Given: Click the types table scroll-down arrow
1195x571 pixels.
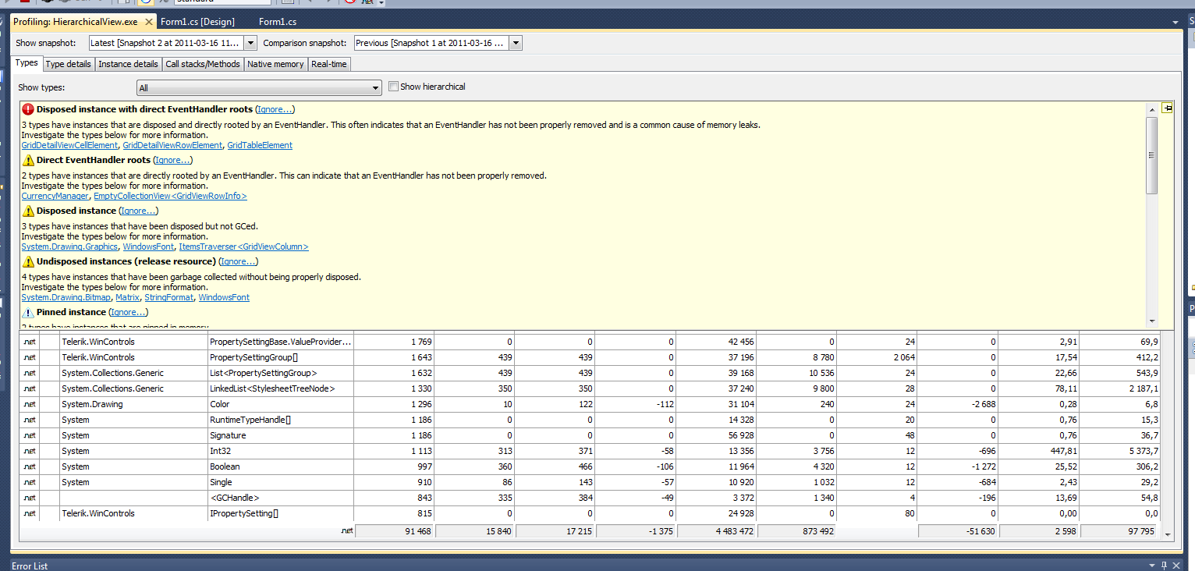Looking at the screenshot, I should (1168, 534).
